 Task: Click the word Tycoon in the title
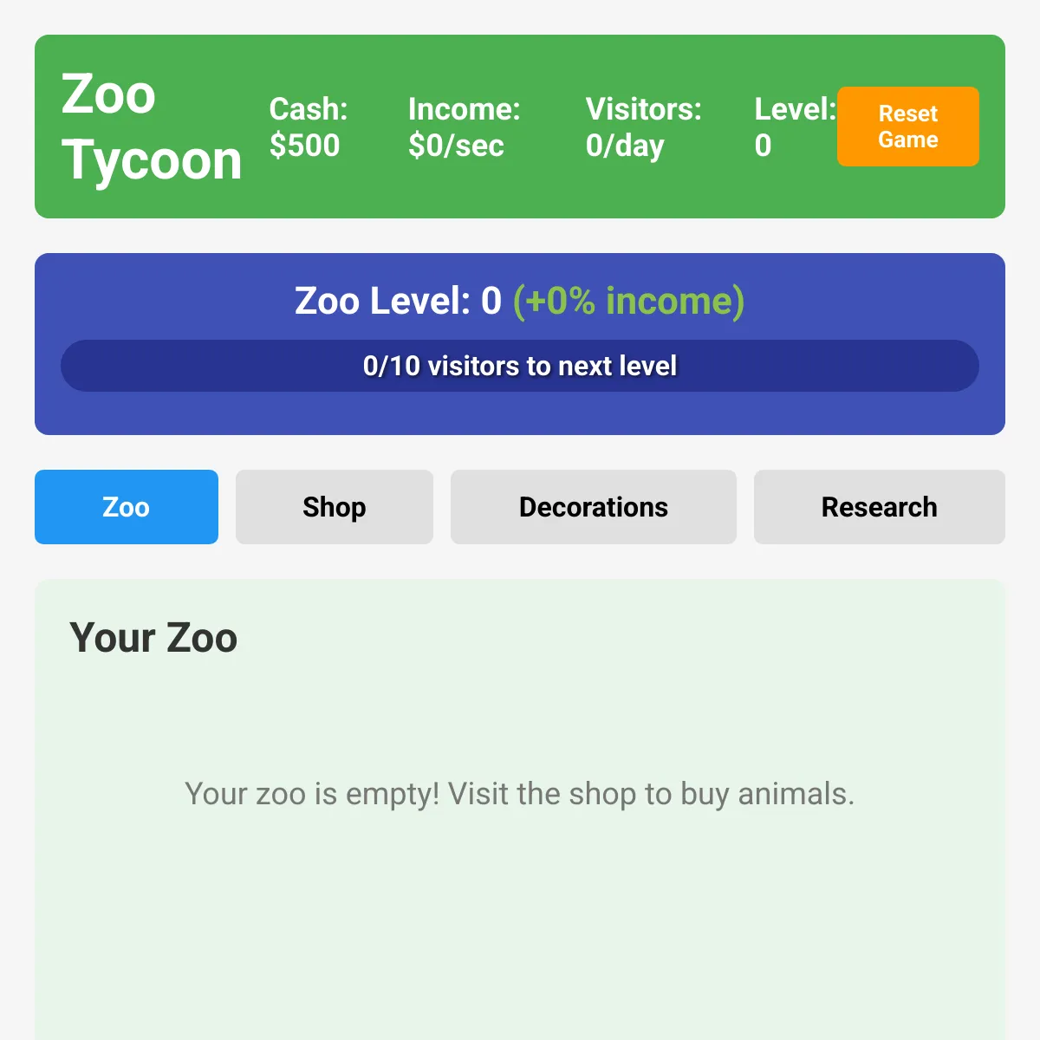(x=152, y=160)
